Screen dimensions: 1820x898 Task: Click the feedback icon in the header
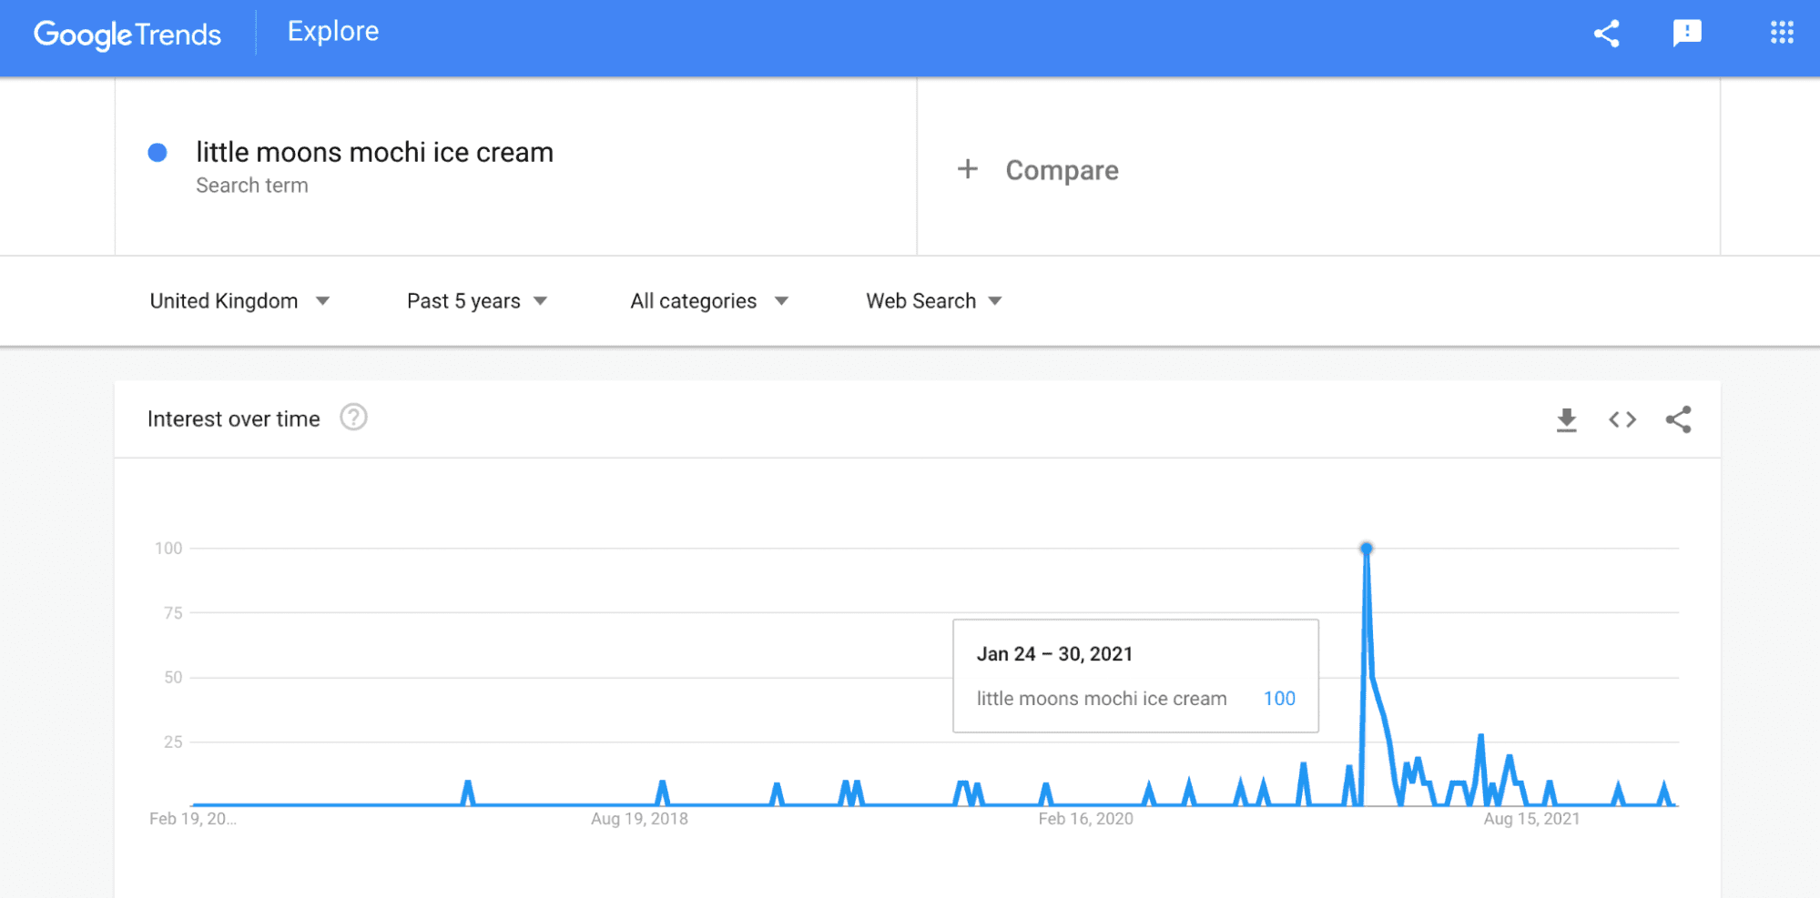point(1687,33)
